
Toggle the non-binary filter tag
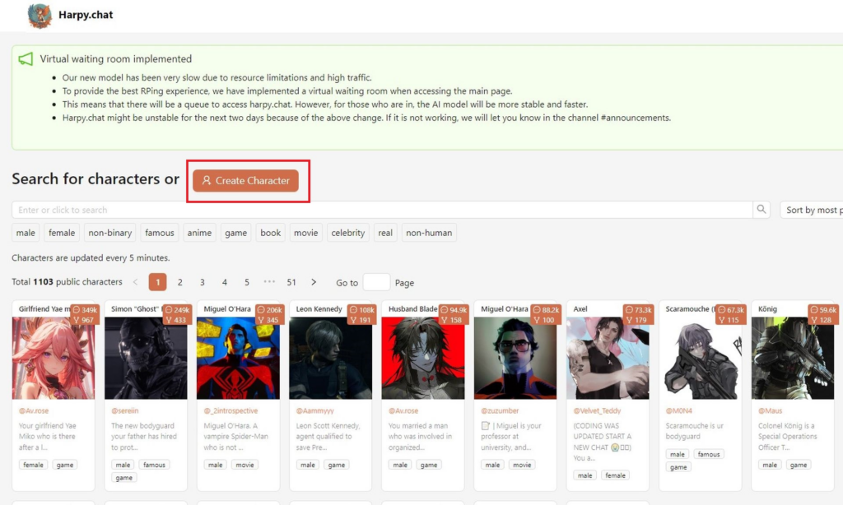pos(109,233)
